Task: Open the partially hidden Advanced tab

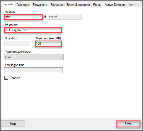Action: (131, 5)
